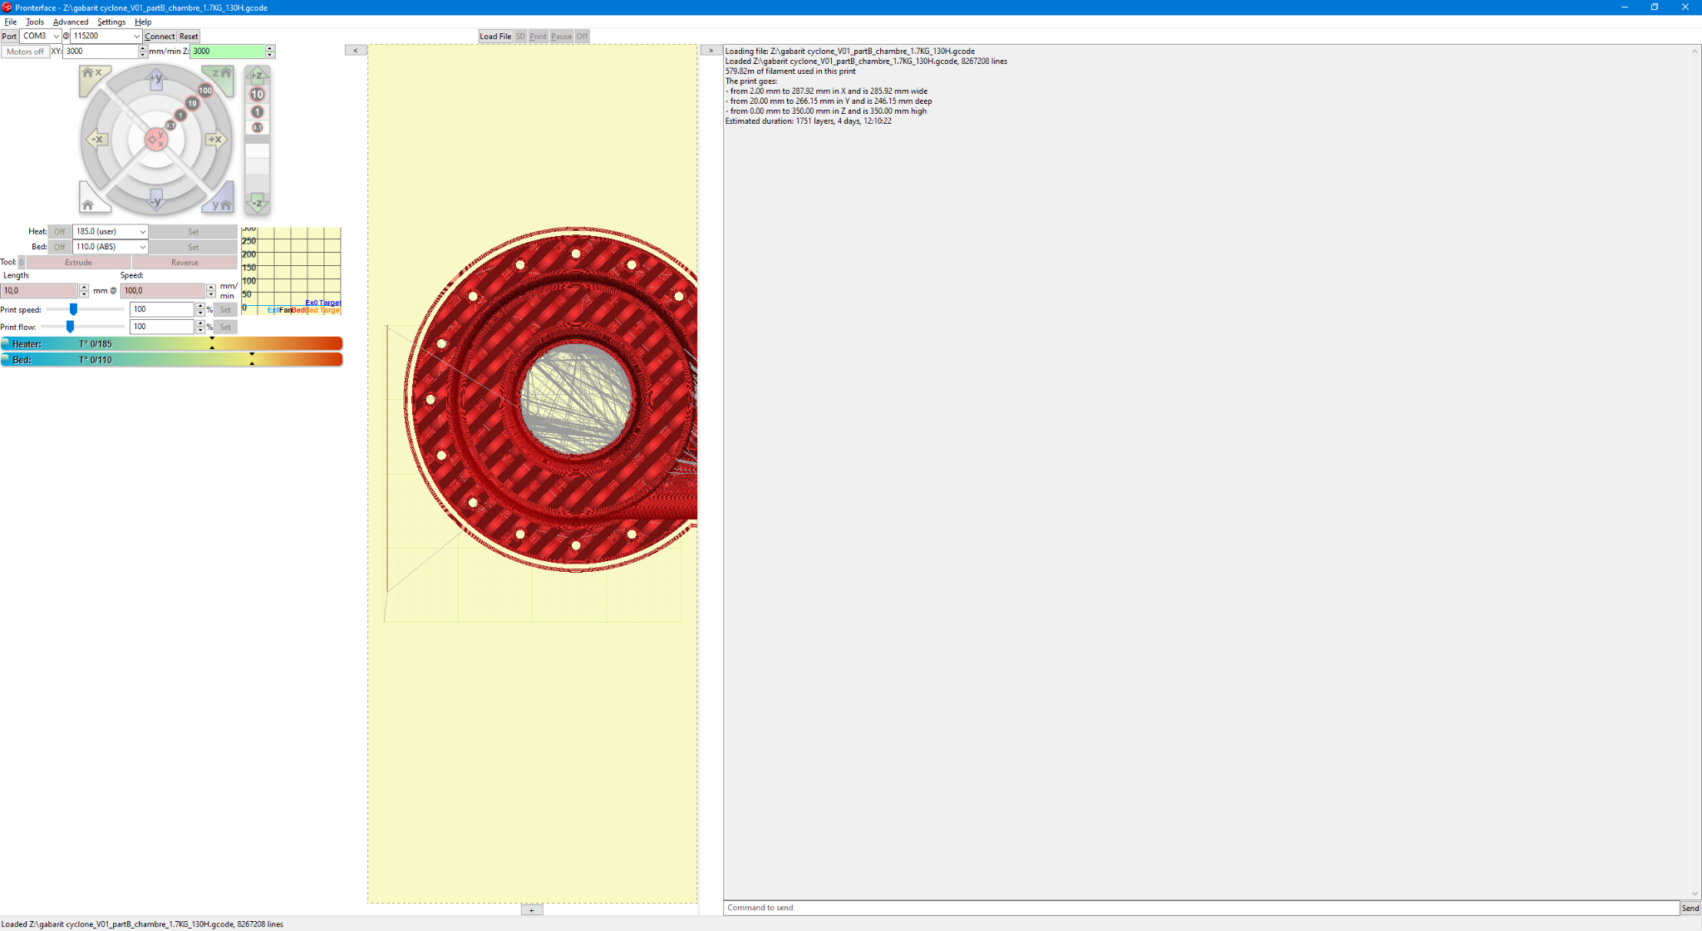Turn Bed heating off
Screen dimensions: 1702x931
[59, 247]
